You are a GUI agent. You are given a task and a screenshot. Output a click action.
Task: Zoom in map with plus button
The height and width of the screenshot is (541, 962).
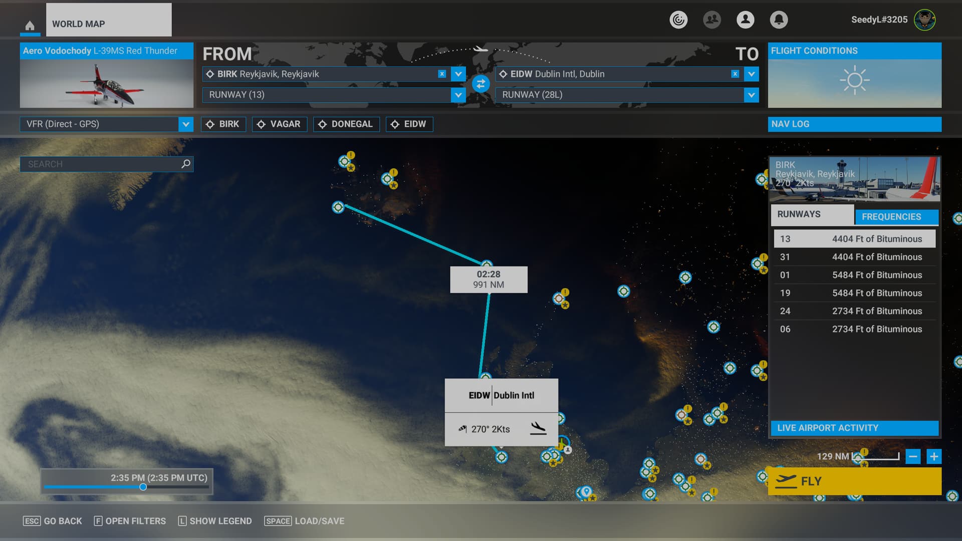(x=934, y=456)
